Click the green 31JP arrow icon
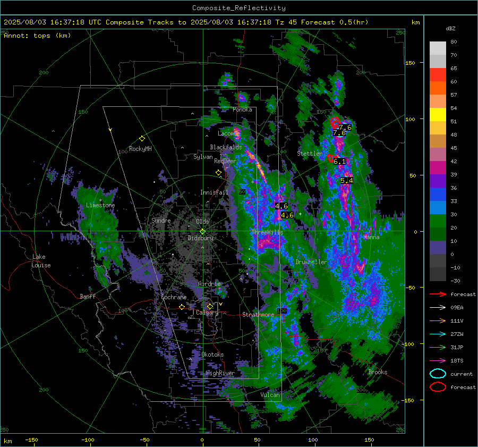This screenshot has width=478, height=447. pyautogui.click(x=438, y=347)
